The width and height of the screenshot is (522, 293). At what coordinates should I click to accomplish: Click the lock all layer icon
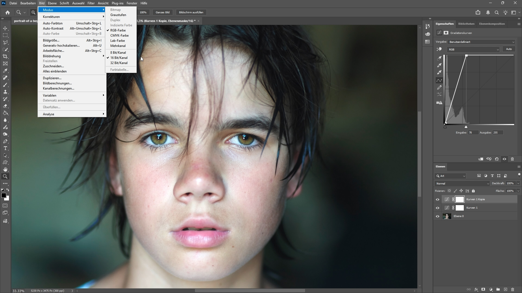pos(473,191)
